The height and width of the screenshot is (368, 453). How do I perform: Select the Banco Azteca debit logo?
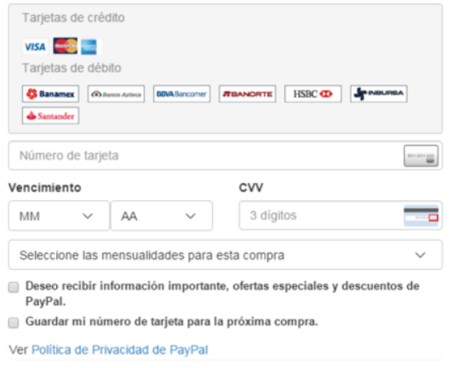point(116,94)
